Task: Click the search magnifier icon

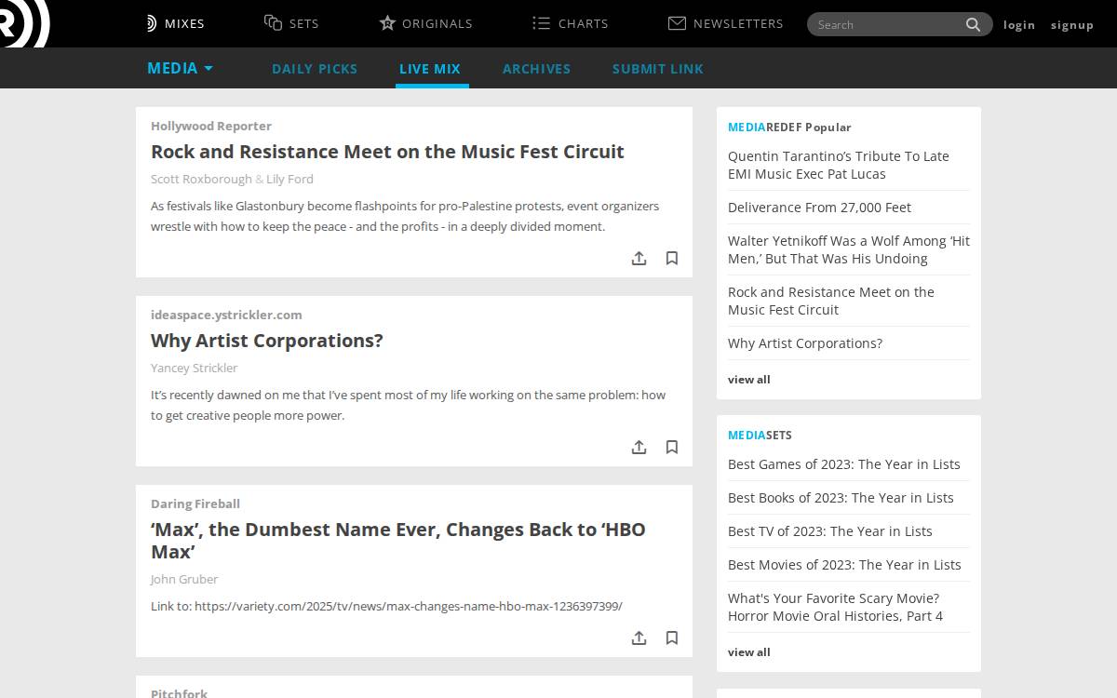Action: tap(973, 25)
